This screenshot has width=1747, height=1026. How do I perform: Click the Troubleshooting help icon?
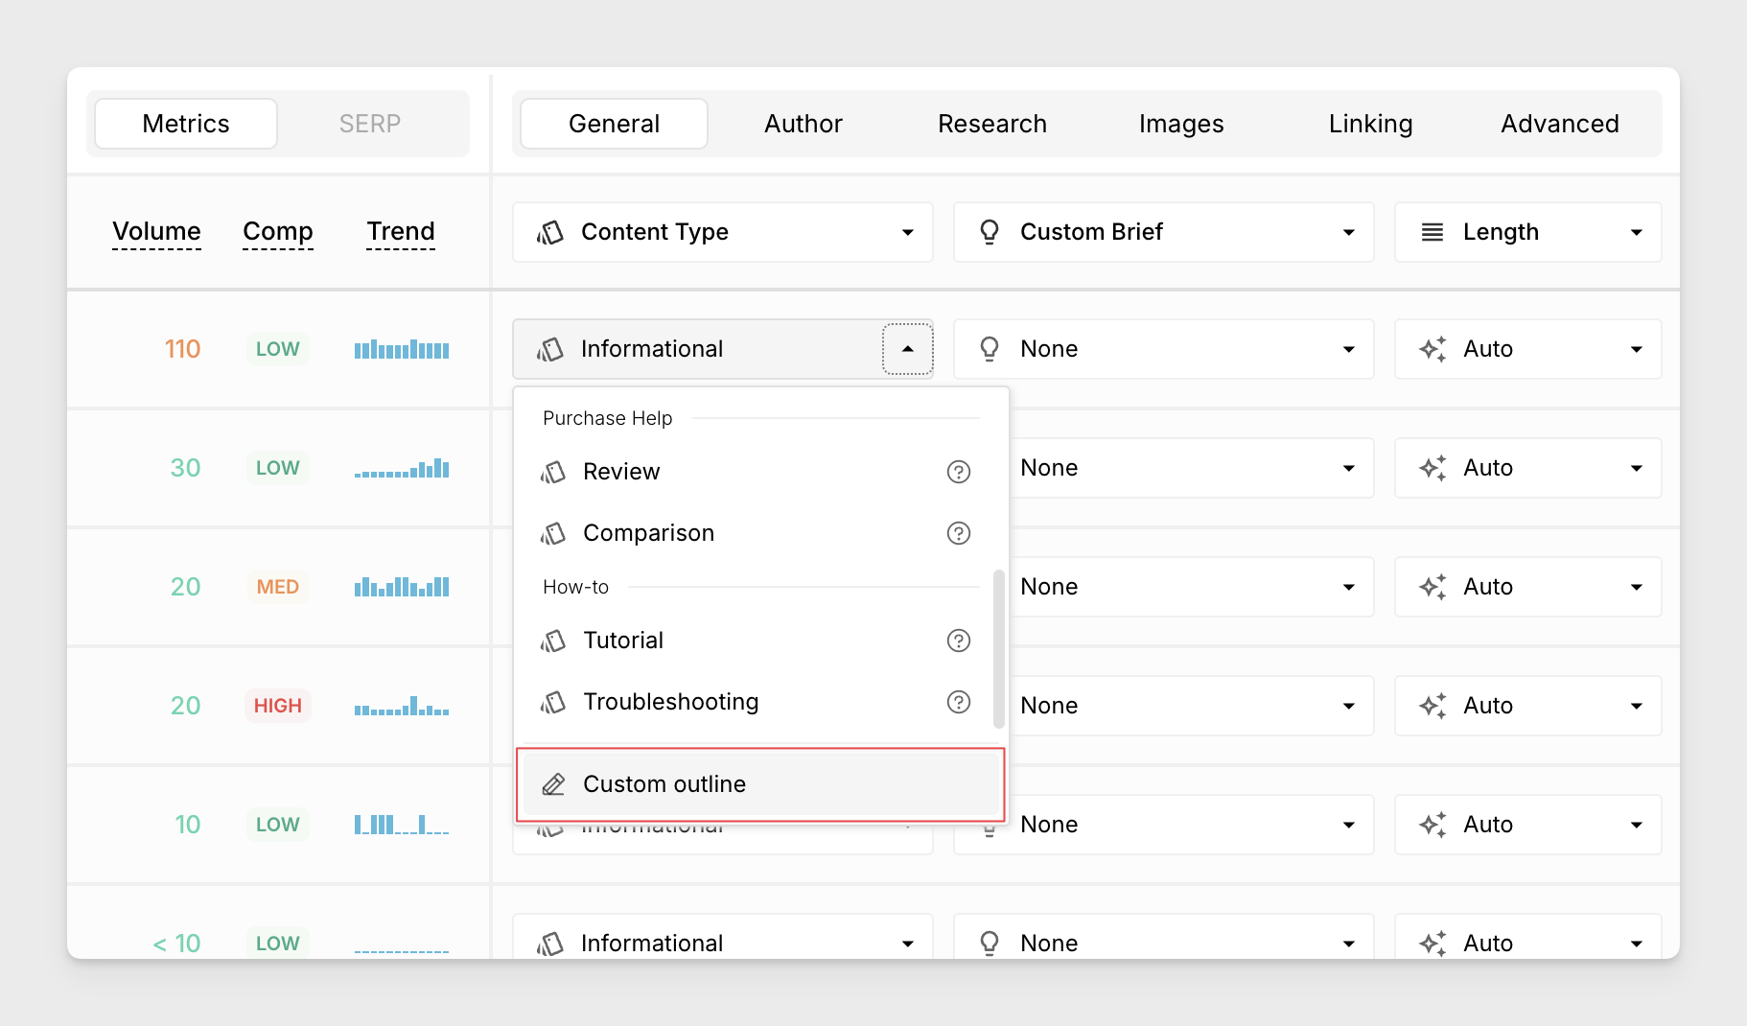pyautogui.click(x=958, y=702)
